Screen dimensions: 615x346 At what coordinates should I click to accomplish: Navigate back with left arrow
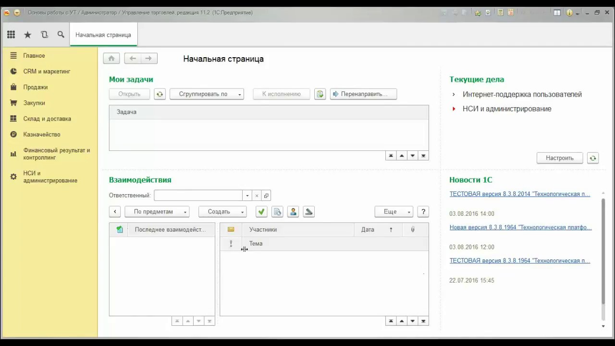133,58
